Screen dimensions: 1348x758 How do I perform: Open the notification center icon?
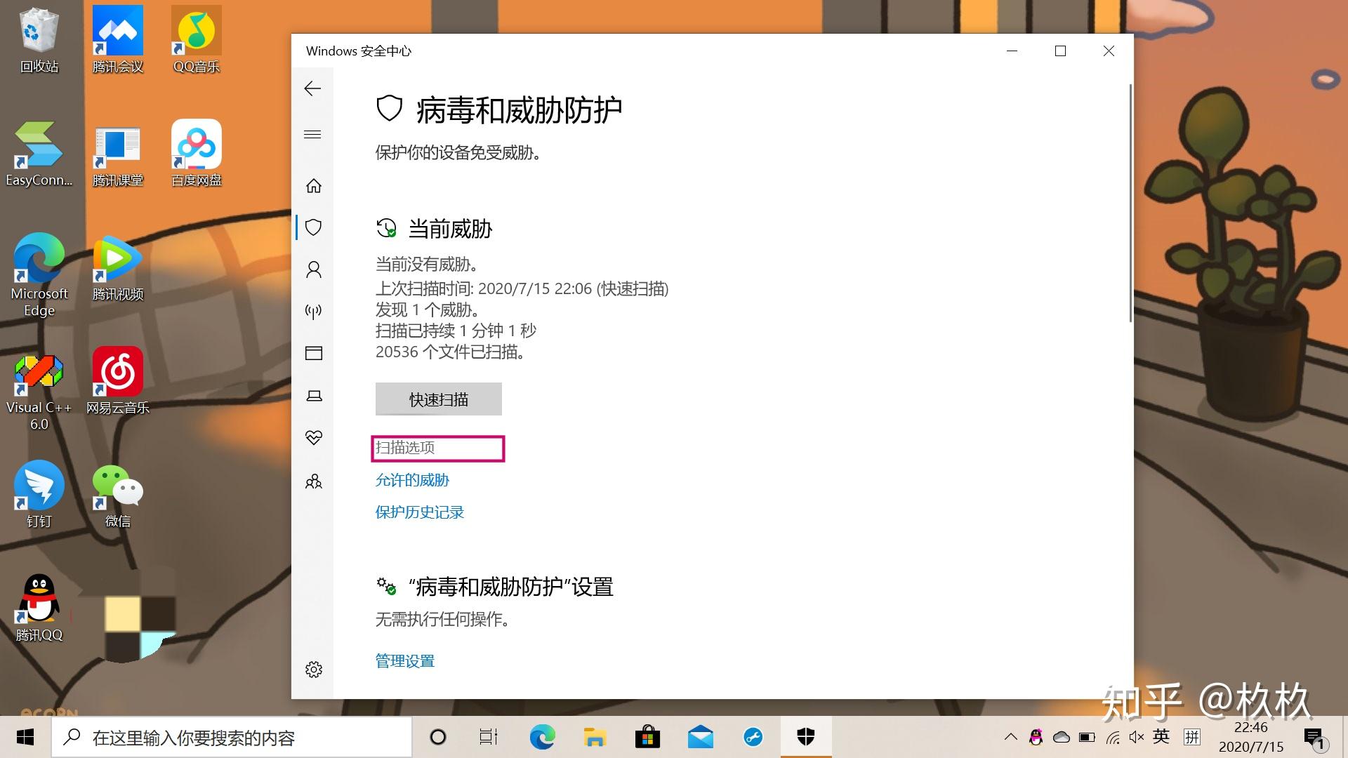1314,738
